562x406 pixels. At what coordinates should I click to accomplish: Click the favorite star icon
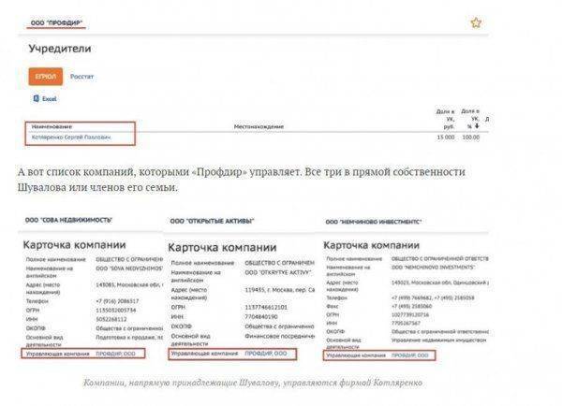[476, 22]
